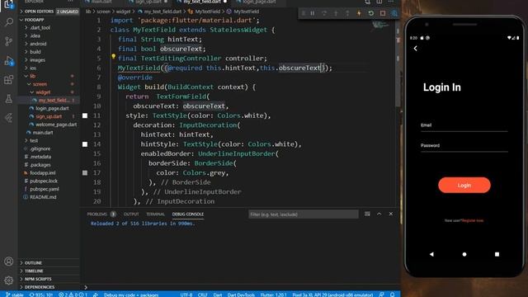Image resolution: width=528 pixels, height=297 pixels.
Task: Switch to the OUTPUT tab
Action: [x=131, y=214]
